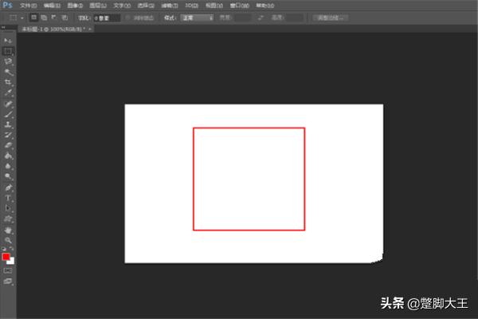Open the Type menu

122,6
